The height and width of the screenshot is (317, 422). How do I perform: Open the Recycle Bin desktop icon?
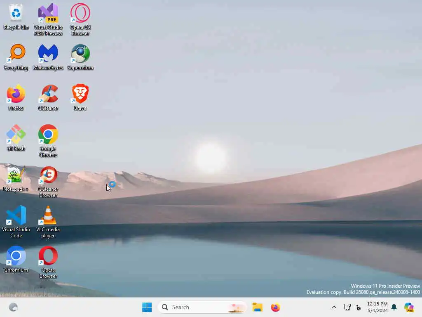[x=16, y=17]
